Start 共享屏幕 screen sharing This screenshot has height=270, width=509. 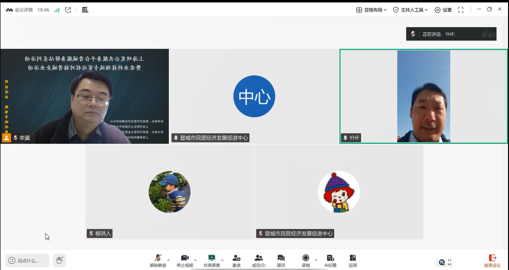[x=212, y=261]
